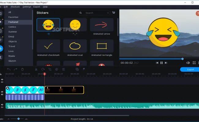Rotate the clip using rotate icon
Screen dimensions: 199x122
pos(43,69)
